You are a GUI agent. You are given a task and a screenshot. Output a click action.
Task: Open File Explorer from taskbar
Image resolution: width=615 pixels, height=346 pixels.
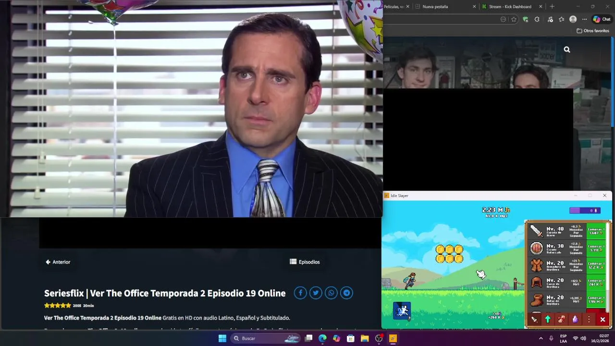pyautogui.click(x=365, y=338)
